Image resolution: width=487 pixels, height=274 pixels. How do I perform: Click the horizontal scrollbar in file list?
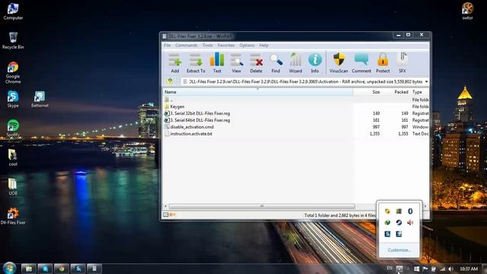[x=262, y=206]
